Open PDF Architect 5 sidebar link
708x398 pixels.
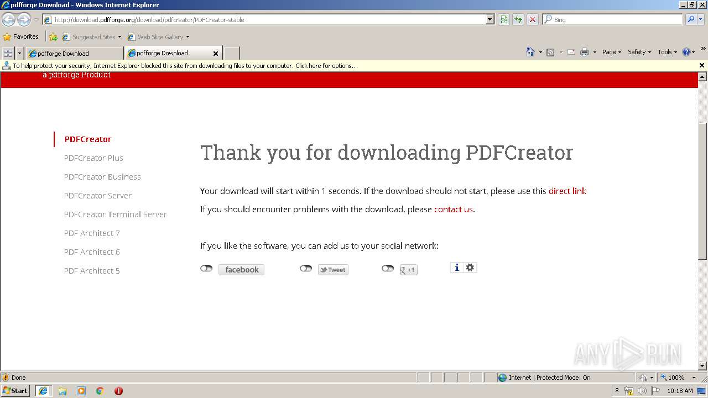[92, 271]
